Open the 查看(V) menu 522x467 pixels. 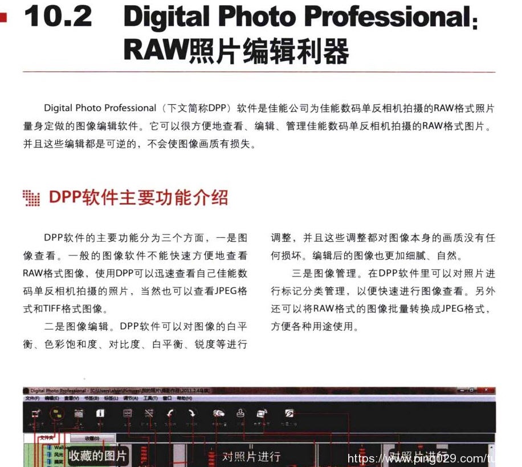pyautogui.click(x=72, y=398)
